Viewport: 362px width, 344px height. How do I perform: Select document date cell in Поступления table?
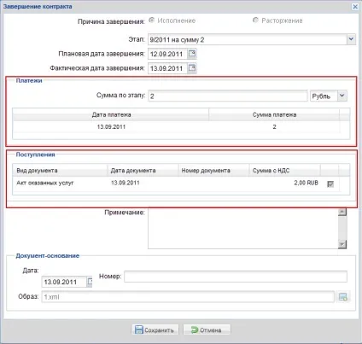pos(143,183)
